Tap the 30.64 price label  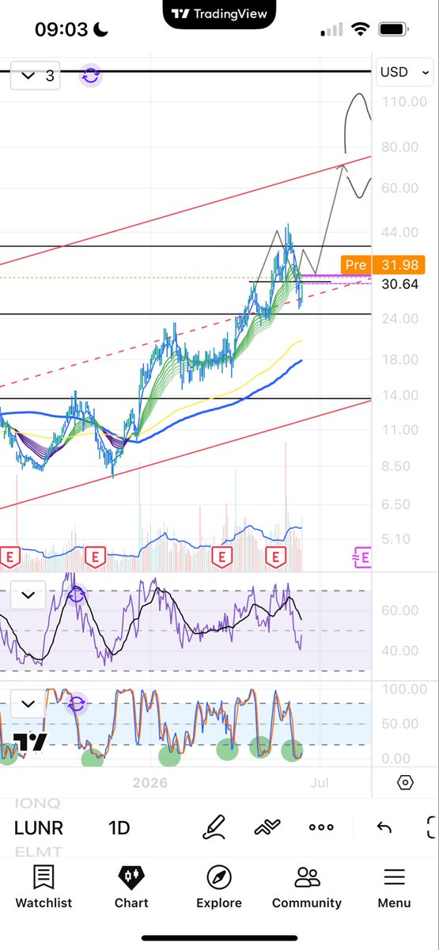399,283
